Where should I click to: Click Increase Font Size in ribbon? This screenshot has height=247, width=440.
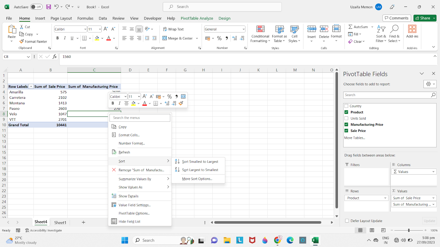click(106, 29)
